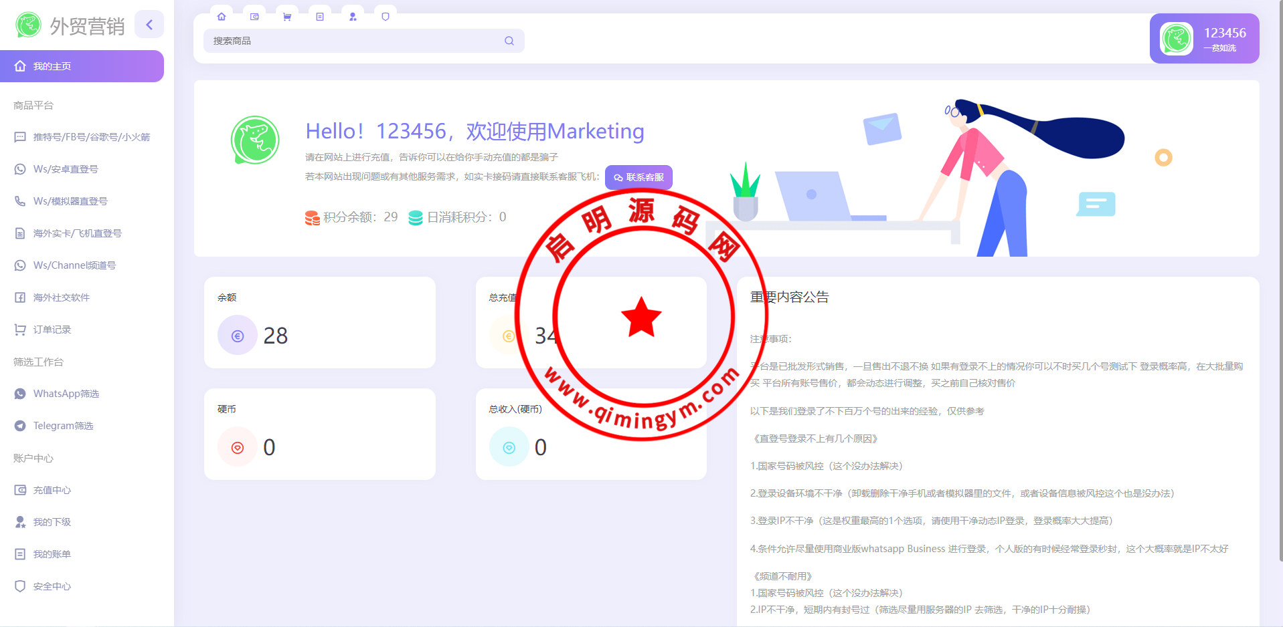Open 推特号/FB号/谷歌号/小火箭 menu item

click(91, 137)
